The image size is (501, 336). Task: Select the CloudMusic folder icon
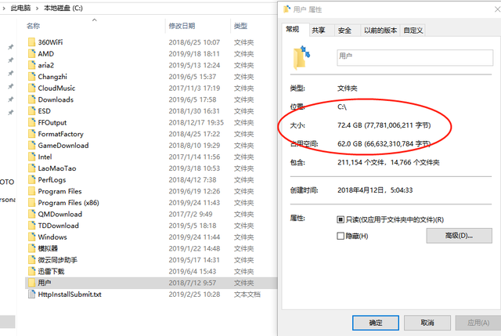click(31, 88)
